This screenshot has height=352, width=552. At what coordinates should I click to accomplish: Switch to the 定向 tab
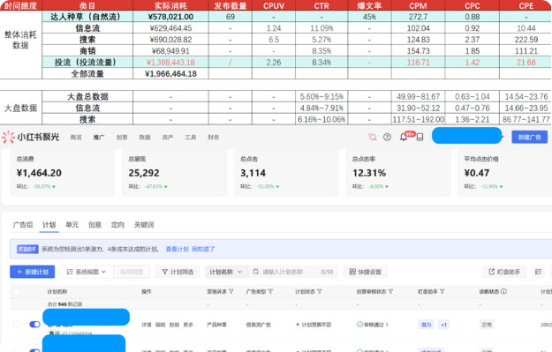pos(117,225)
